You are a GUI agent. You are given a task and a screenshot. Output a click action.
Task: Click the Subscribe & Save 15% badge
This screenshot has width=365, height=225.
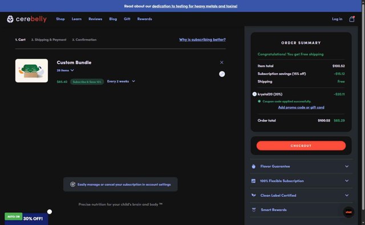[x=87, y=82]
